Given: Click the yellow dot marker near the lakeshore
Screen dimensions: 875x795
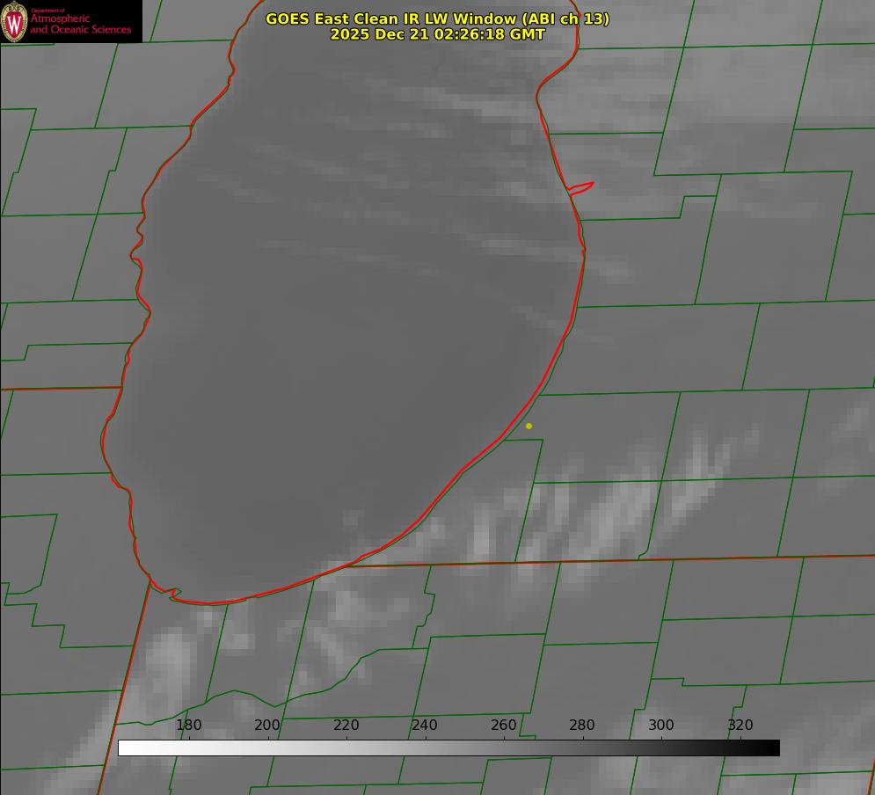Looking at the screenshot, I should point(529,426).
